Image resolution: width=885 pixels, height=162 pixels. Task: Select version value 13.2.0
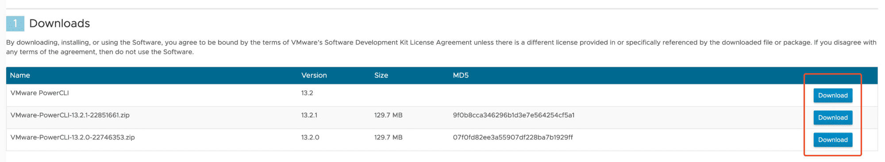(x=310, y=137)
